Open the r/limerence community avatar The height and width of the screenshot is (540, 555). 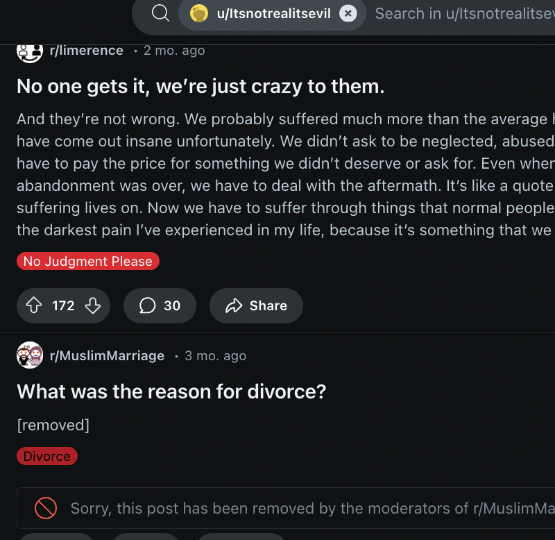[30, 51]
